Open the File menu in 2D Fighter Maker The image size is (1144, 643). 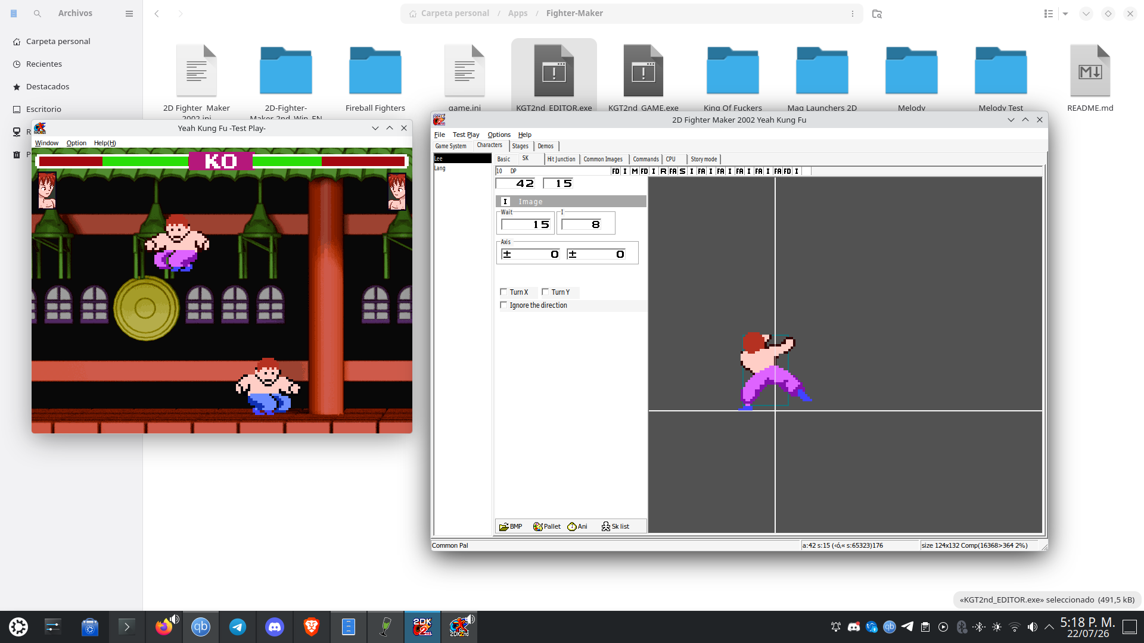[x=440, y=135]
